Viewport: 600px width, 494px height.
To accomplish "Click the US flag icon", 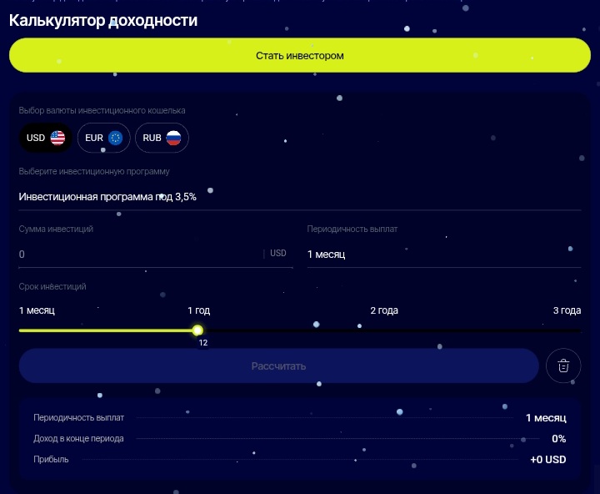I will click(x=57, y=139).
